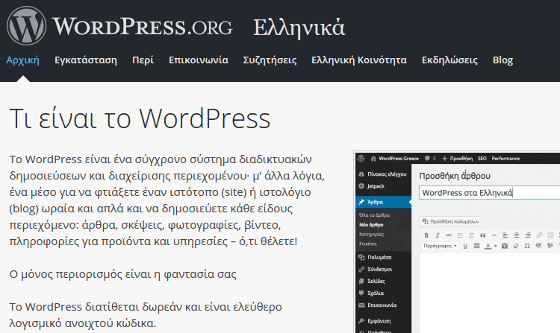Insert special character with Omega icon
Screen dimensions: 560x333
click(527, 246)
